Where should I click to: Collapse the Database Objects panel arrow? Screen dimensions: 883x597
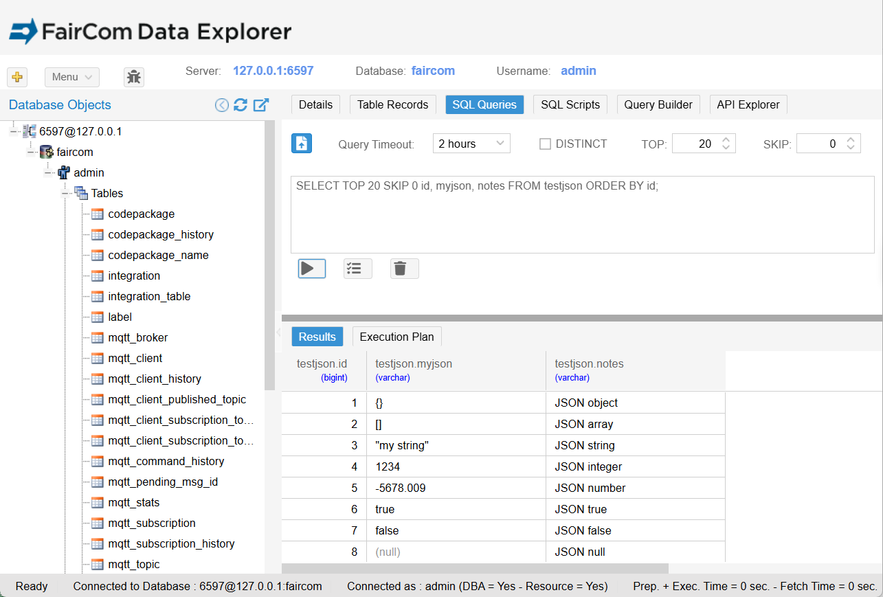point(221,105)
